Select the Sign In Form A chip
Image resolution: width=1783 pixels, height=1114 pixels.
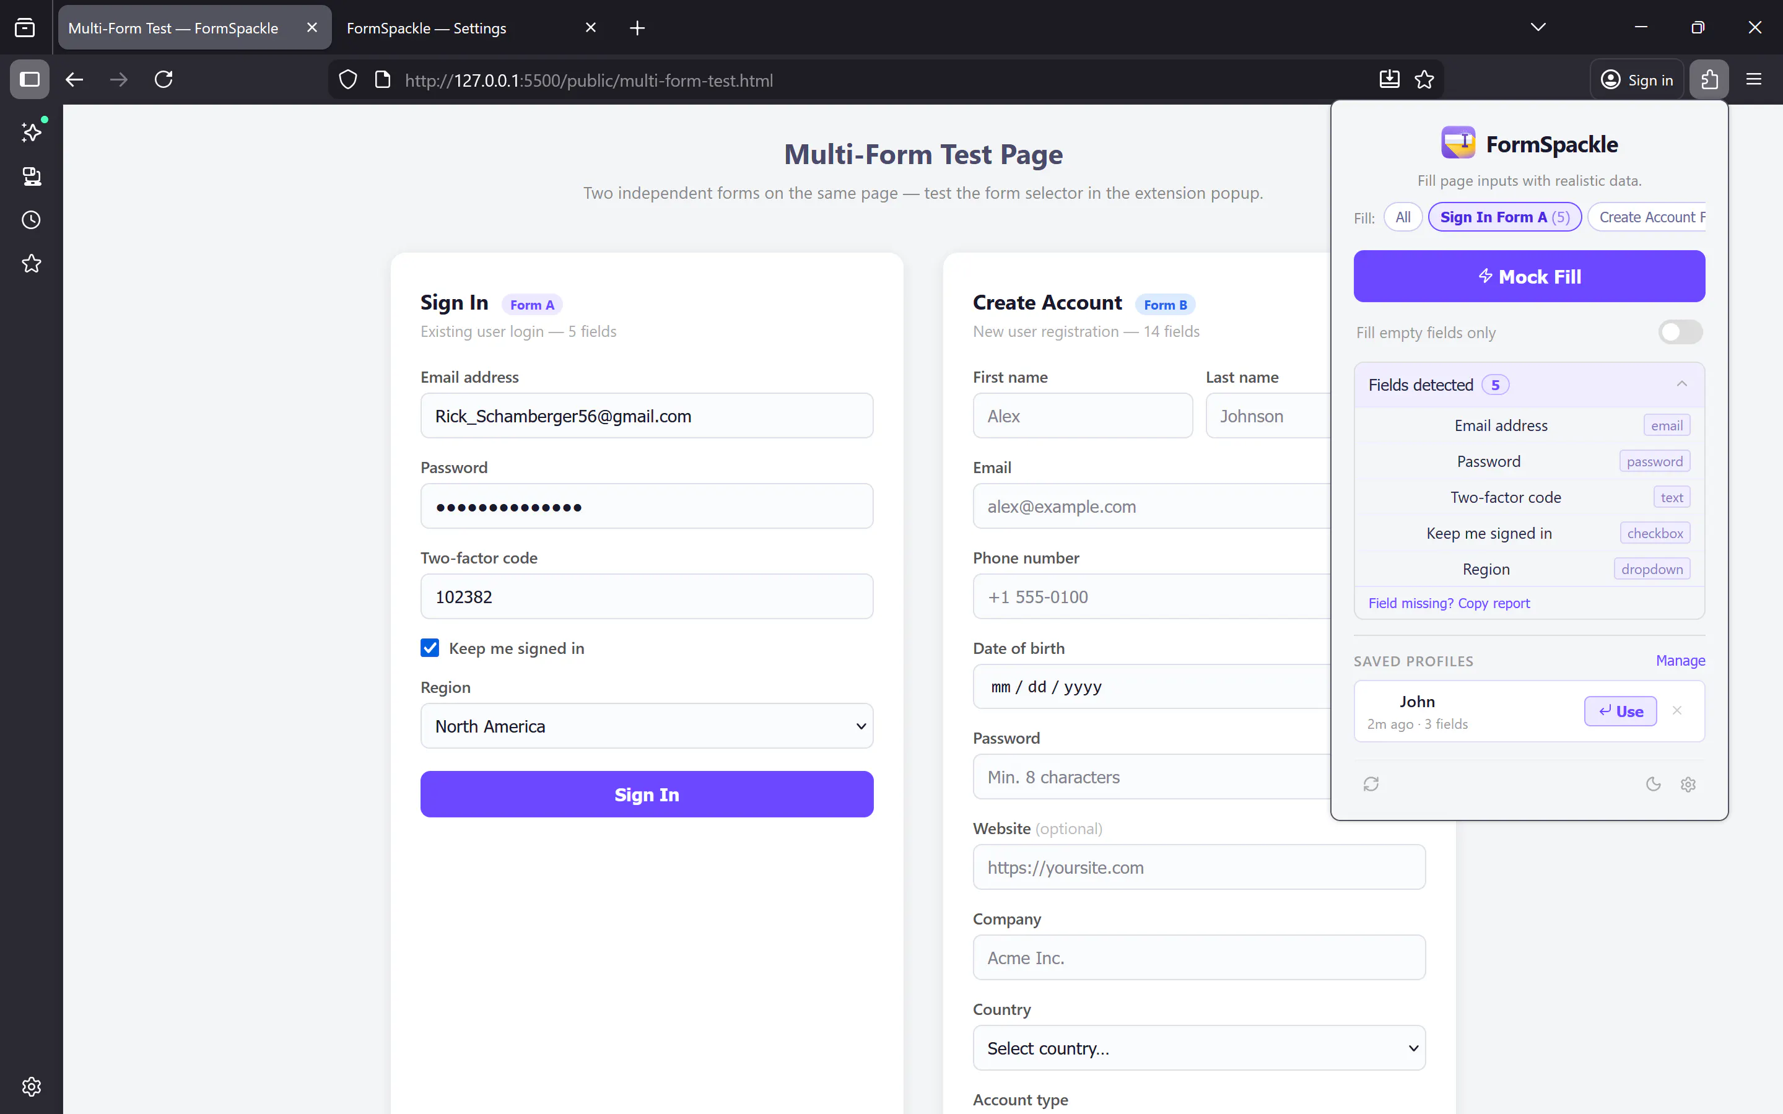click(x=1504, y=217)
